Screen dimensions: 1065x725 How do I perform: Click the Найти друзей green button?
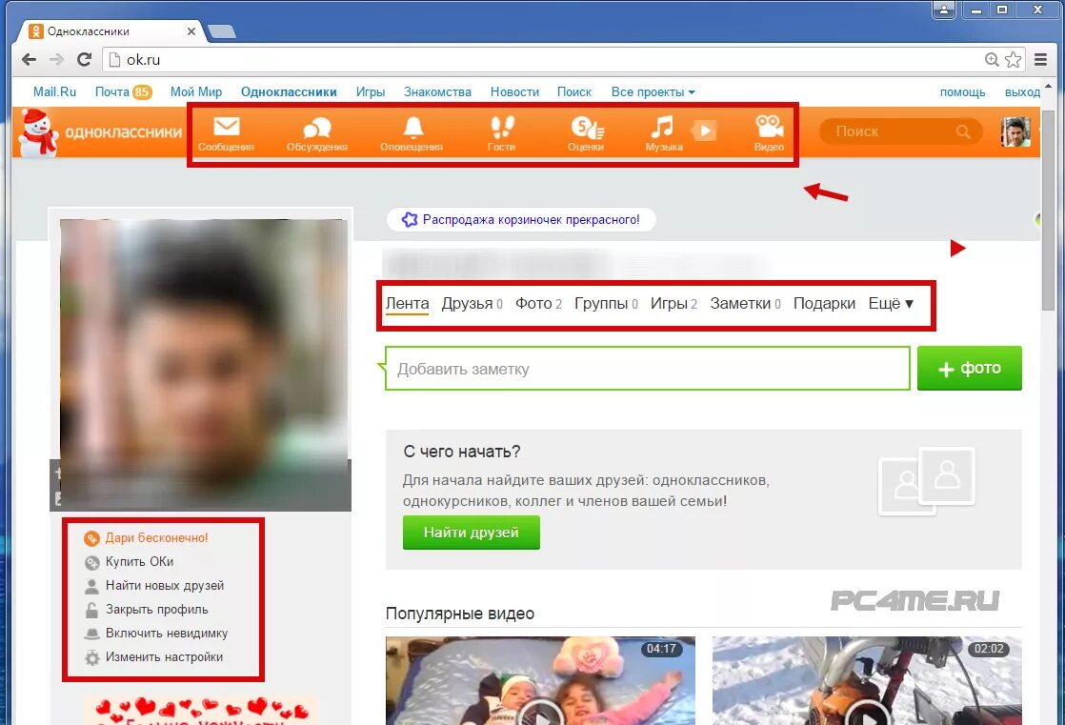[471, 532]
